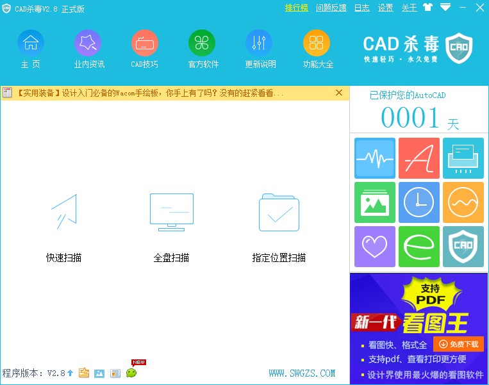Open 业内资讯 industry news

(x=88, y=44)
